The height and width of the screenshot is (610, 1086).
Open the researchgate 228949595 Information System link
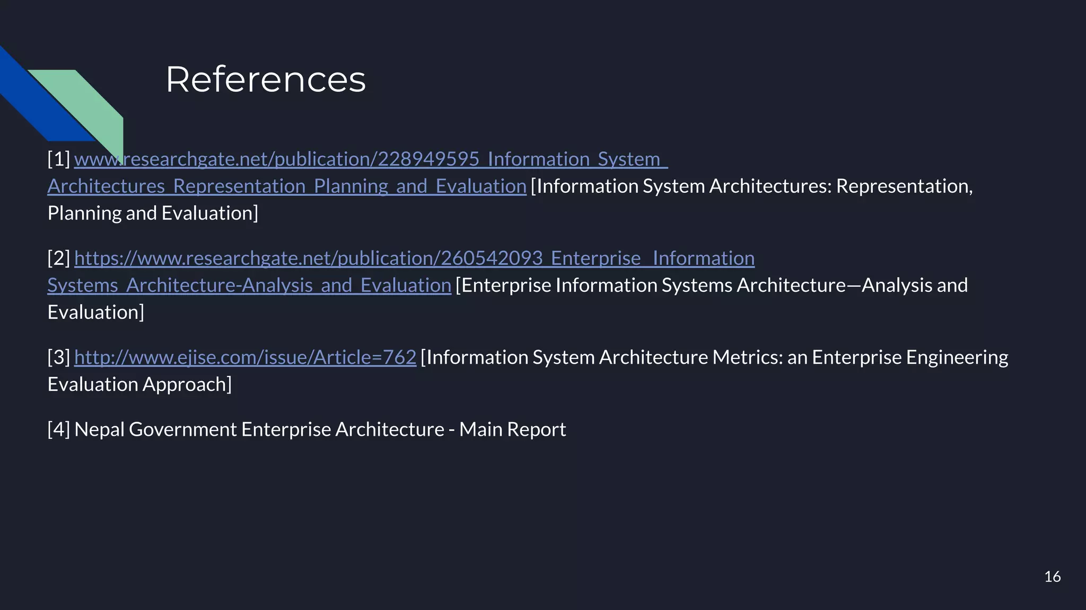click(x=371, y=159)
